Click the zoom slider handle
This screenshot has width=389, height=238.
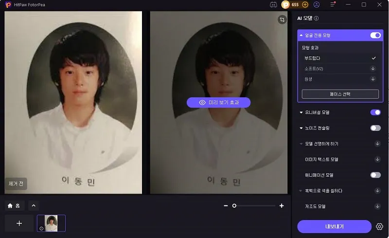pyautogui.click(x=234, y=206)
